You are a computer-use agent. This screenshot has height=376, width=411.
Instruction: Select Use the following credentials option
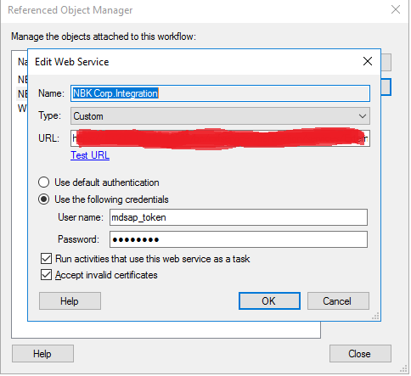(43, 199)
